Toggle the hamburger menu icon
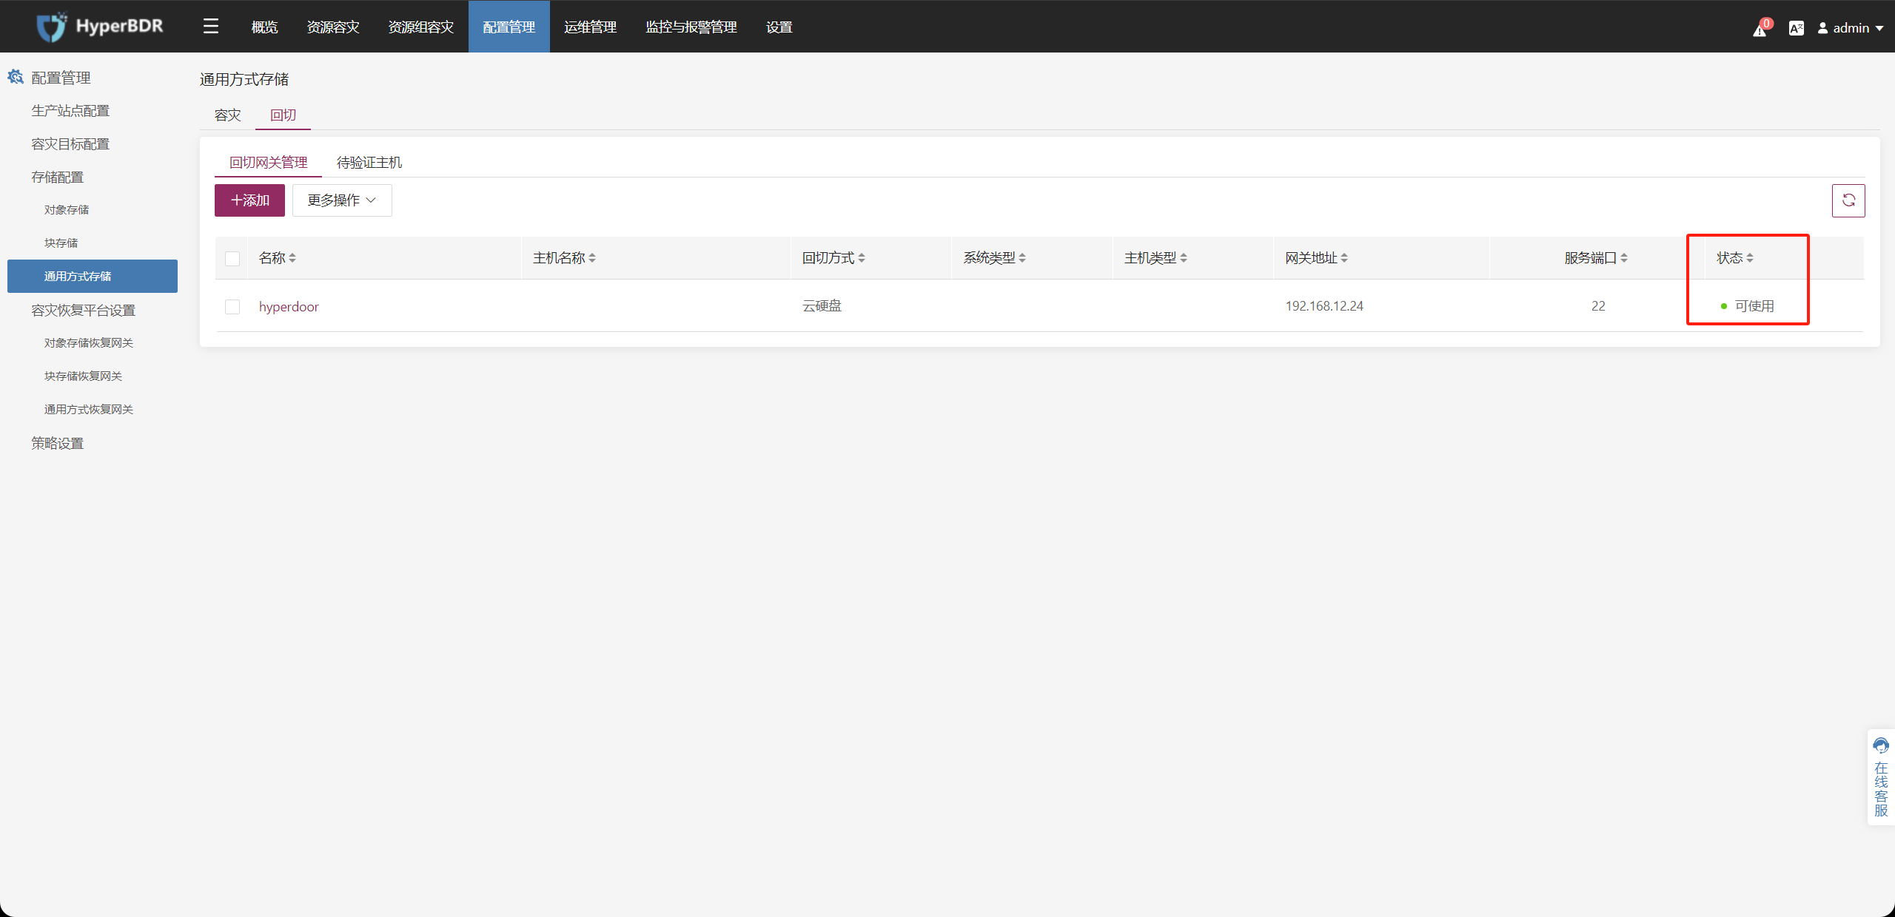Screen dimensions: 1895x917 click(211, 27)
